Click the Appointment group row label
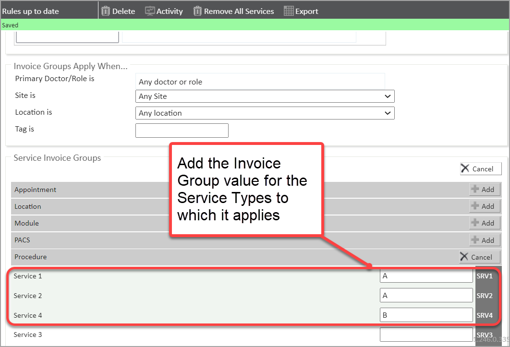510x347 pixels. point(35,190)
